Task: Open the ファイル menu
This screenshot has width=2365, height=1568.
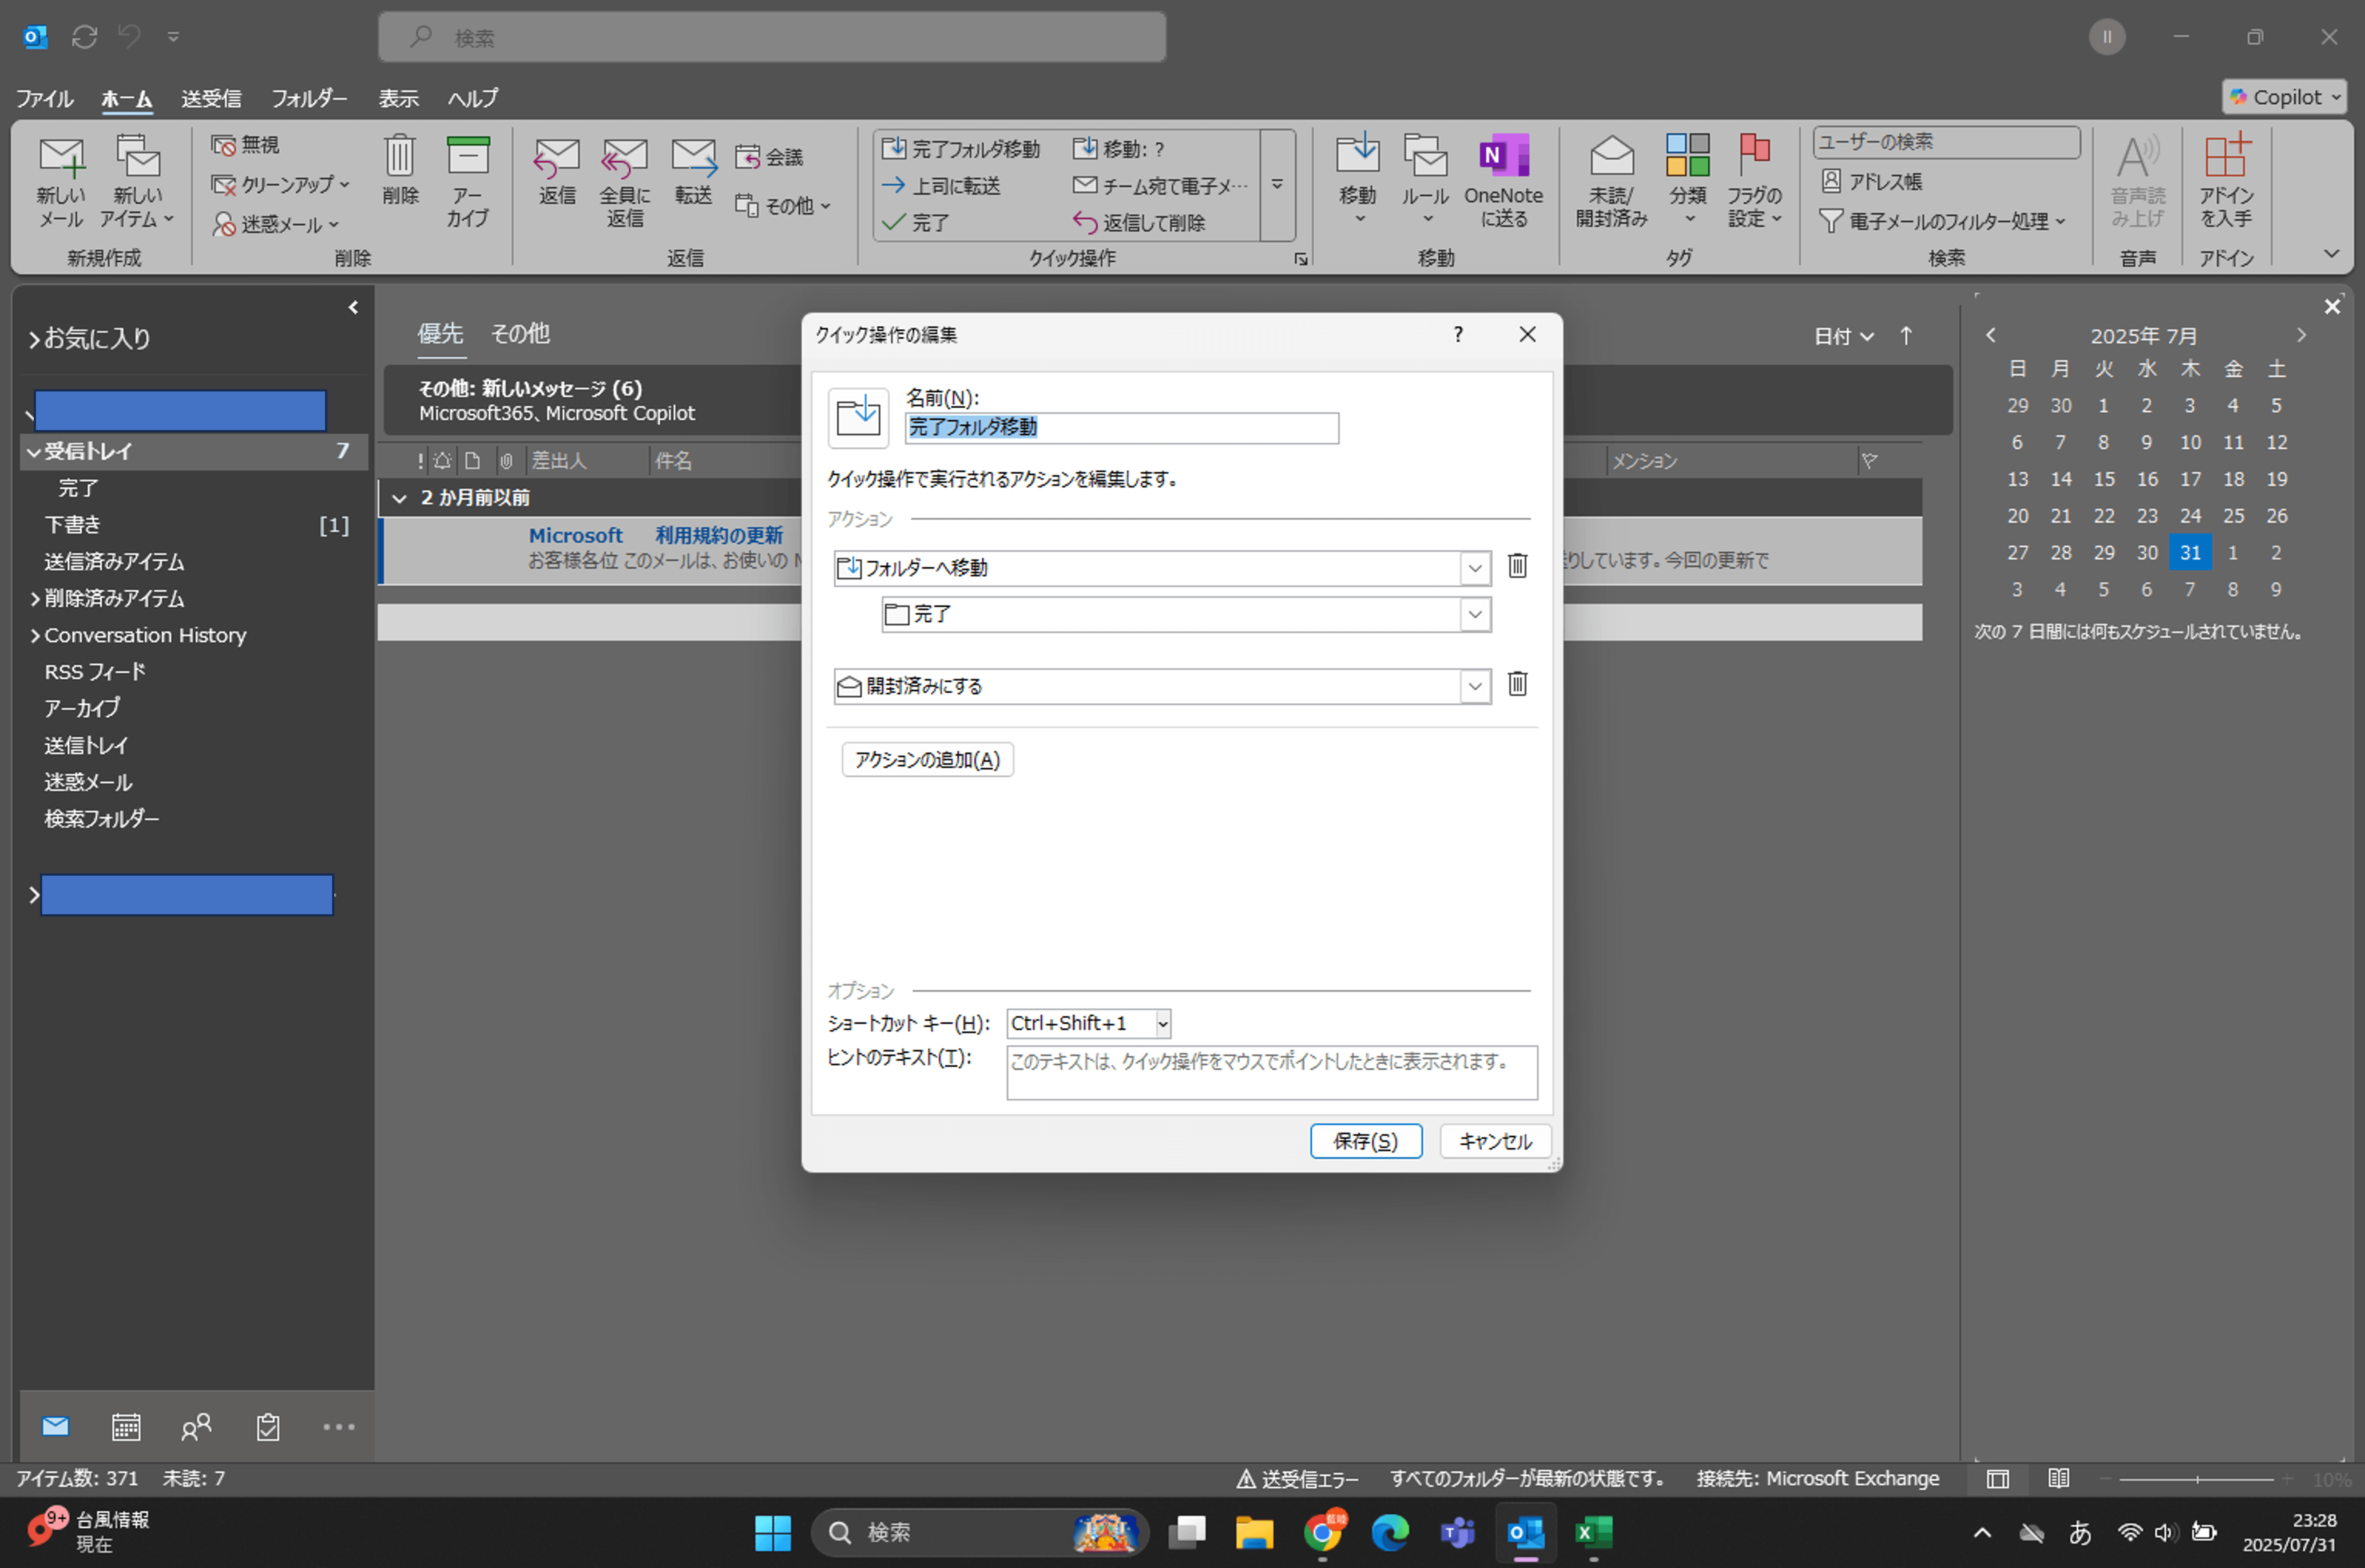Action: tap(44, 98)
